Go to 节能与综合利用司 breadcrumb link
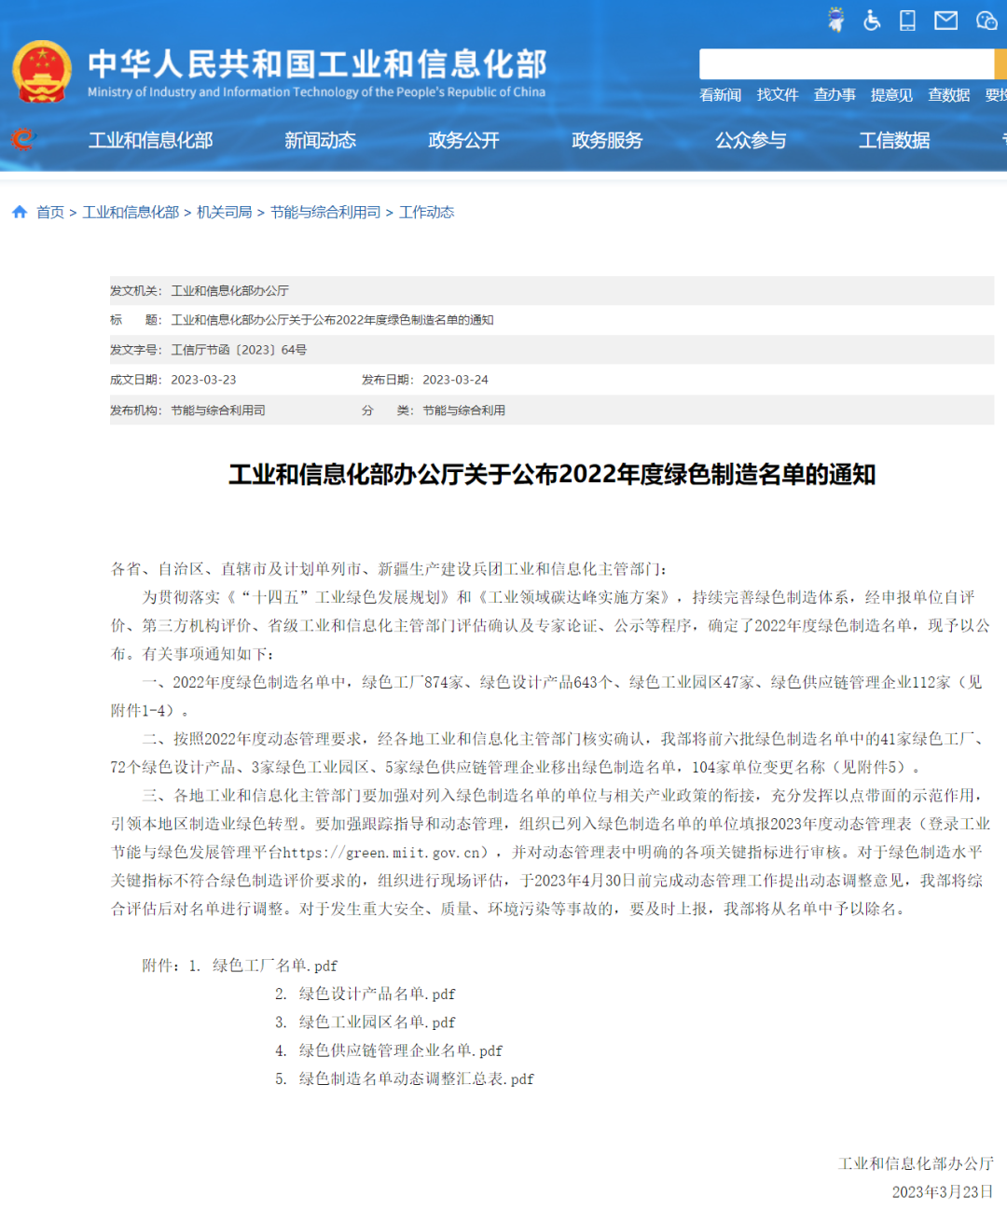 click(325, 213)
